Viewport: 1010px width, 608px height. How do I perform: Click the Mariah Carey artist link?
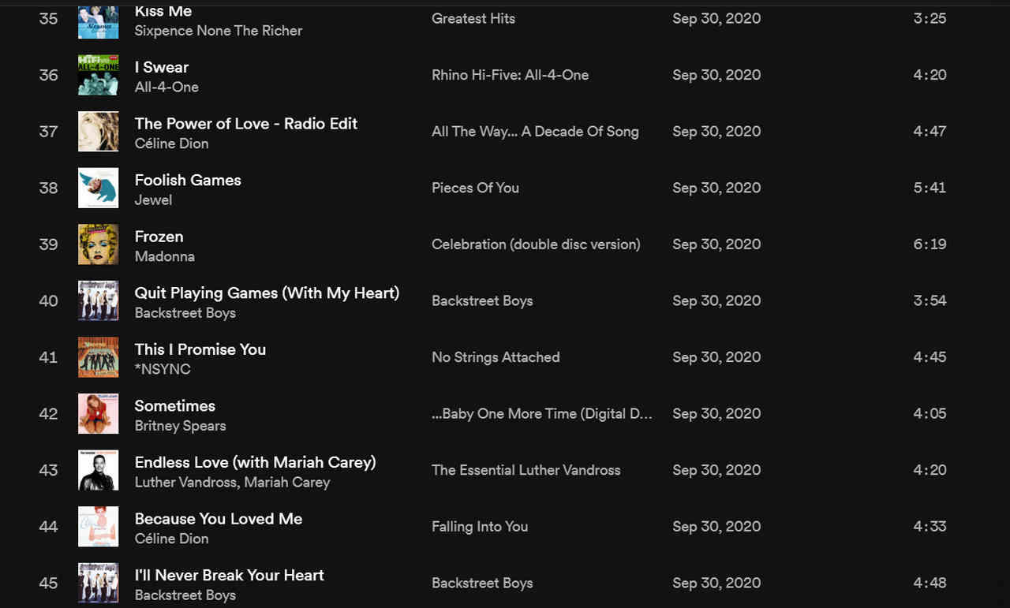(x=287, y=482)
